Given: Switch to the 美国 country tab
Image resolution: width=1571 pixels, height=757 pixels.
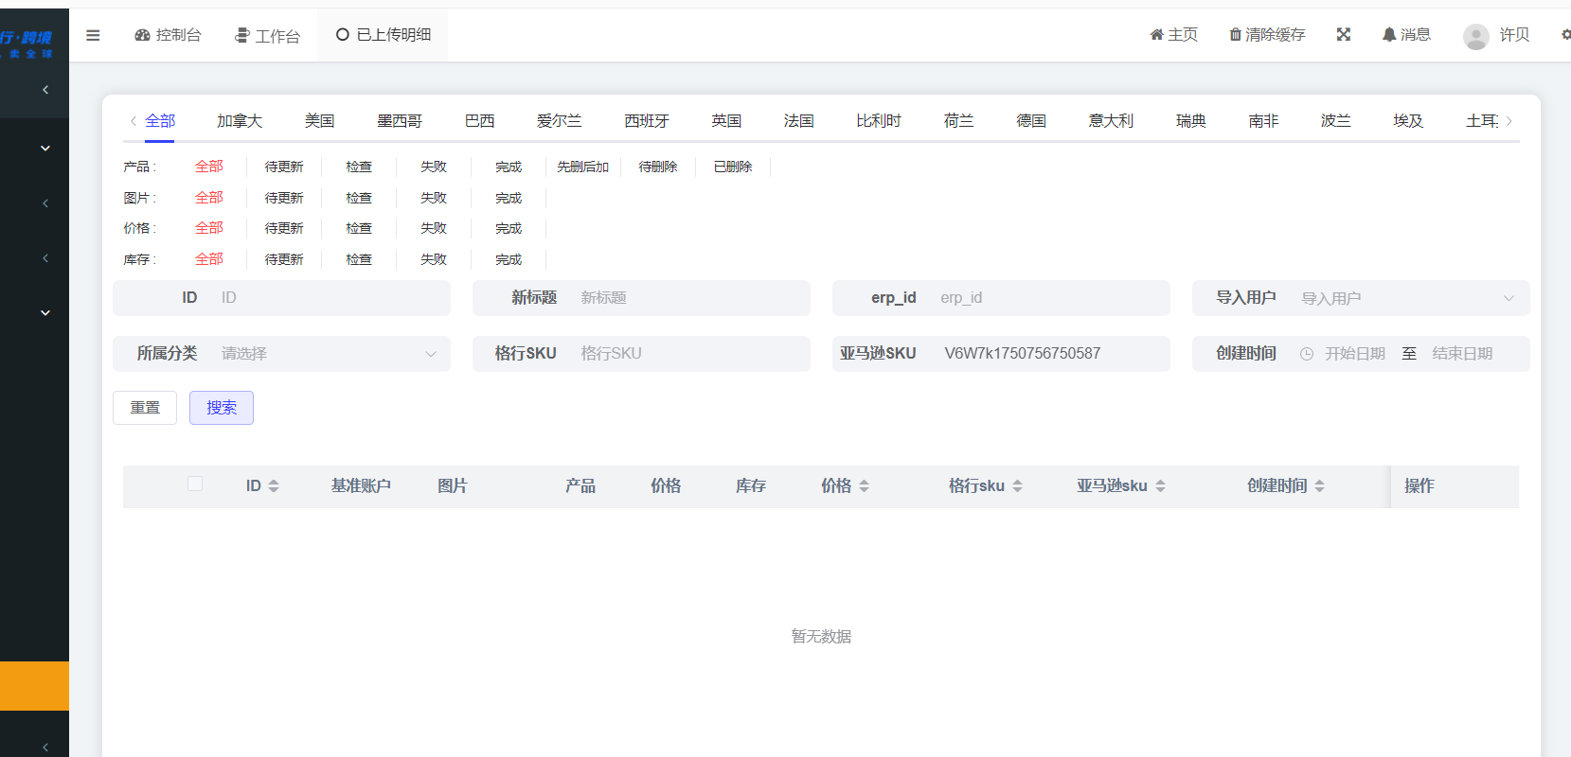Looking at the screenshot, I should [x=319, y=121].
